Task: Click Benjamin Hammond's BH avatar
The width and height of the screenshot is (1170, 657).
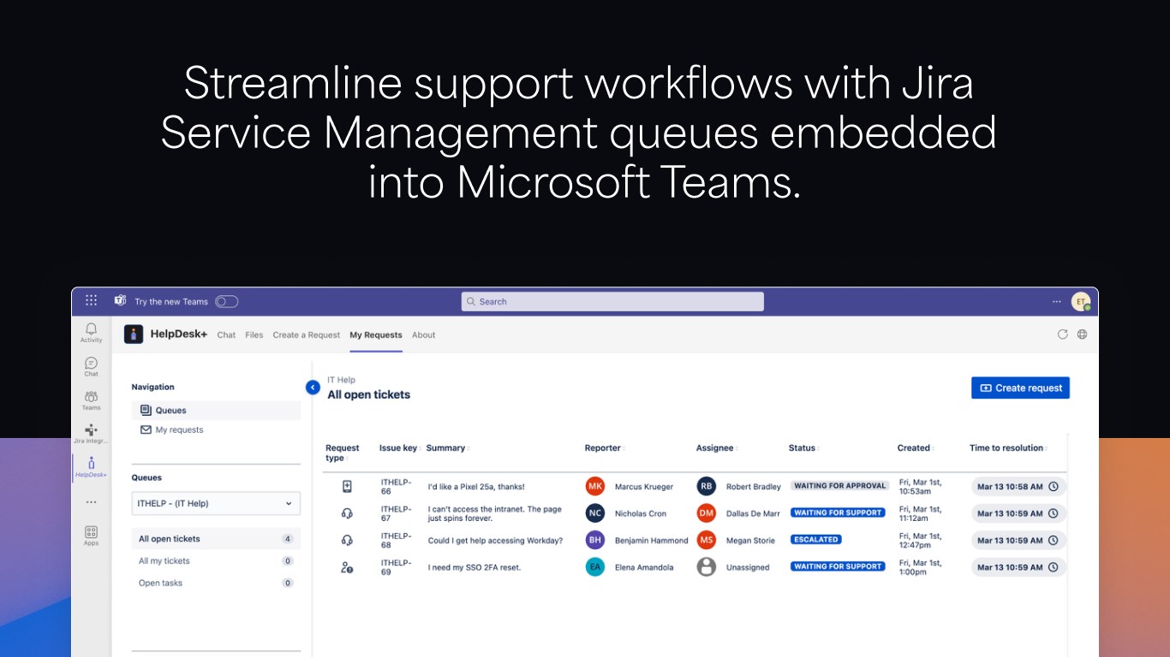Action: tap(595, 540)
